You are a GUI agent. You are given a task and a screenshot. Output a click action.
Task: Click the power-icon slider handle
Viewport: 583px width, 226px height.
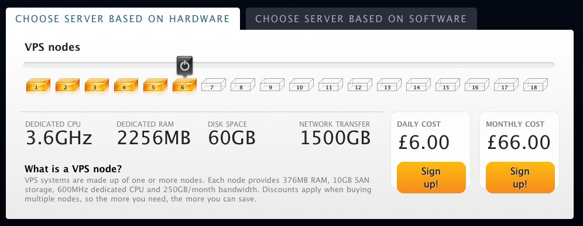pyautogui.click(x=184, y=66)
